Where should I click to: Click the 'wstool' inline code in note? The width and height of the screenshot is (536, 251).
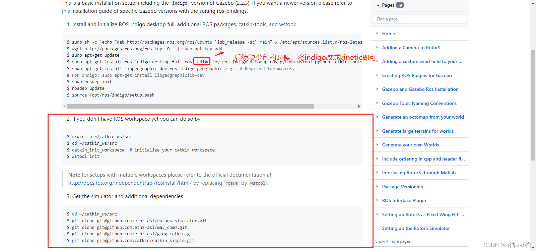tap(258, 183)
